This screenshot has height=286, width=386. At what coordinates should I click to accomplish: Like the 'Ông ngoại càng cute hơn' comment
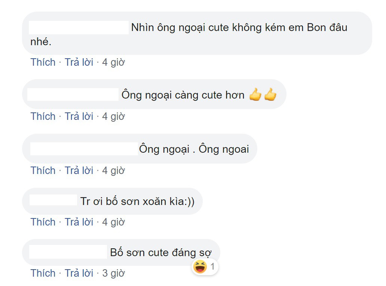(x=43, y=116)
